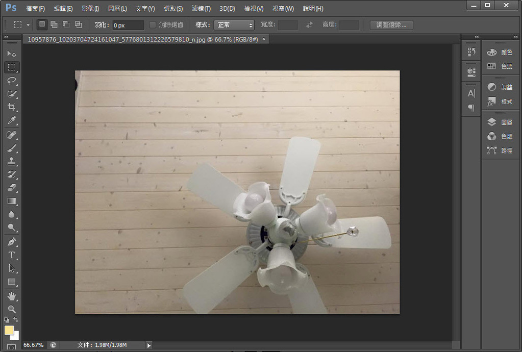Viewport: 522px width, 352px height.
Task: Select the Spot Healing Brush tool
Action: (x=12, y=135)
